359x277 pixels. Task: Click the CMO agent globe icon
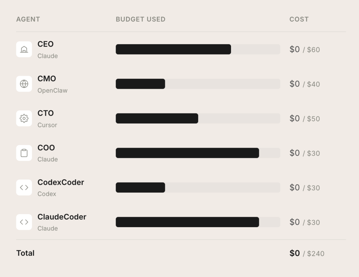coord(24,84)
